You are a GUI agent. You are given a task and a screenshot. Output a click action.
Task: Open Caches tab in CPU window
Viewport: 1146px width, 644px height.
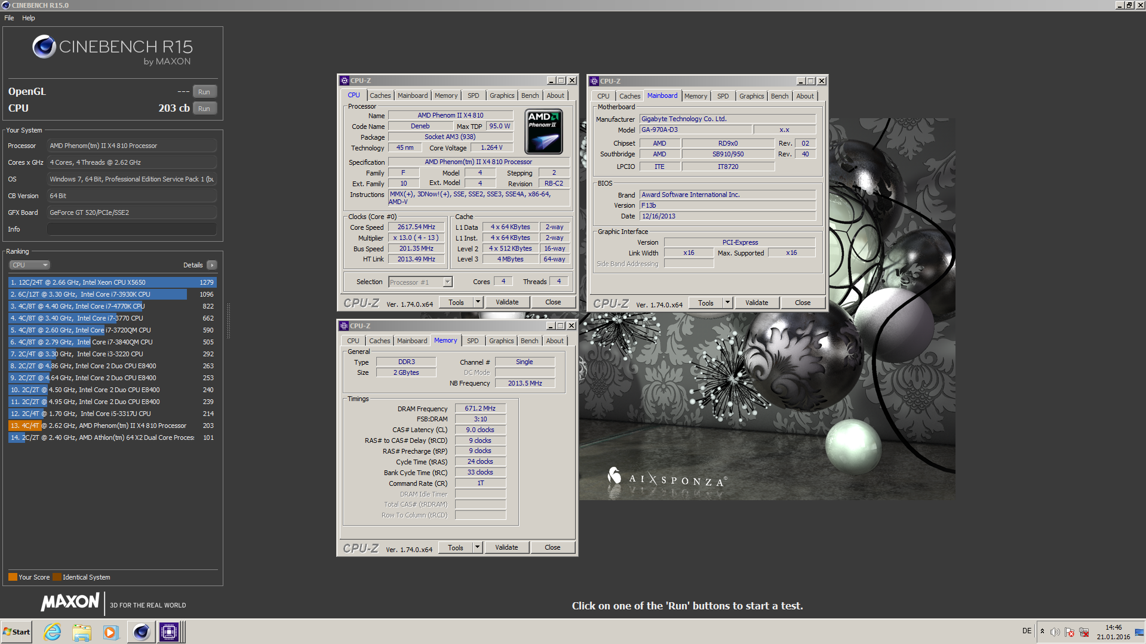pos(380,95)
